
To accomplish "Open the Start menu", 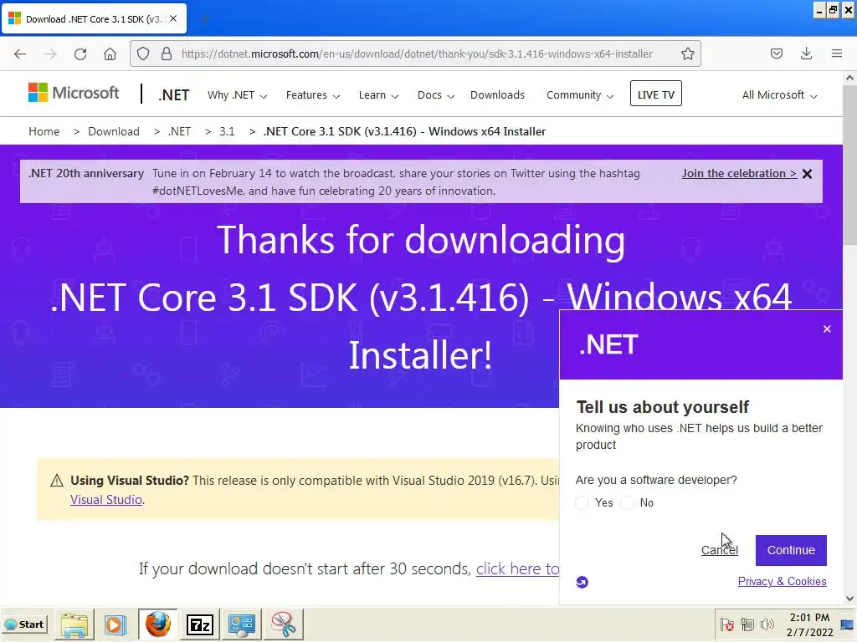I will [x=25, y=624].
